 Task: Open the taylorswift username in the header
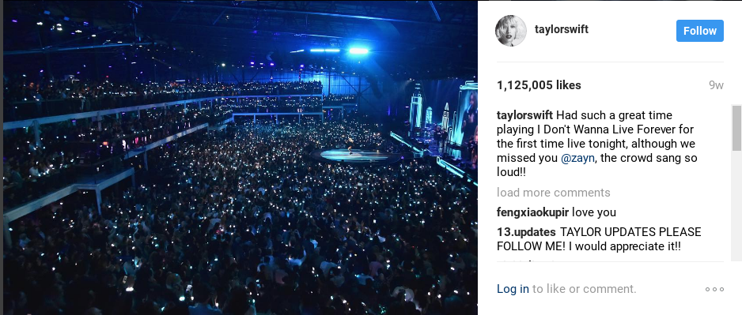coord(561,29)
